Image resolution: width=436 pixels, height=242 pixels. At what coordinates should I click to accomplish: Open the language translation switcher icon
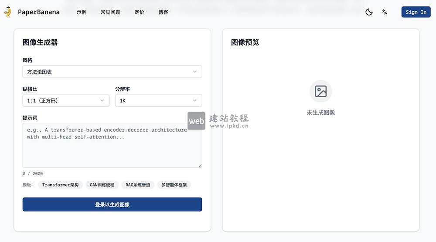[385, 12]
